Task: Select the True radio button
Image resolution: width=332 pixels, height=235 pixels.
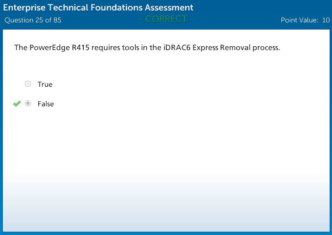Action: tap(28, 84)
